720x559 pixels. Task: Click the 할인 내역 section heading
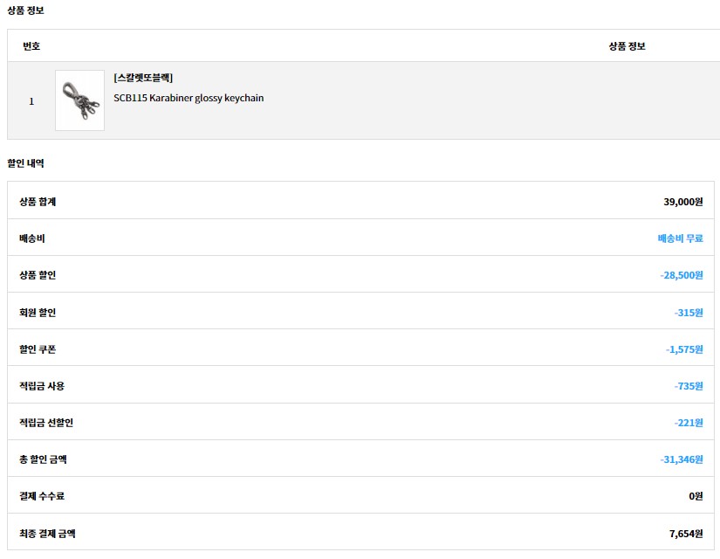tap(25, 163)
